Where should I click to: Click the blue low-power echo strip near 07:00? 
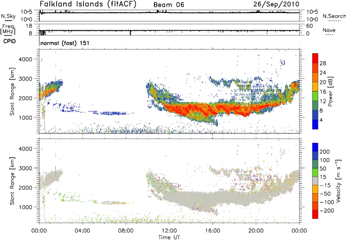coord(114,114)
